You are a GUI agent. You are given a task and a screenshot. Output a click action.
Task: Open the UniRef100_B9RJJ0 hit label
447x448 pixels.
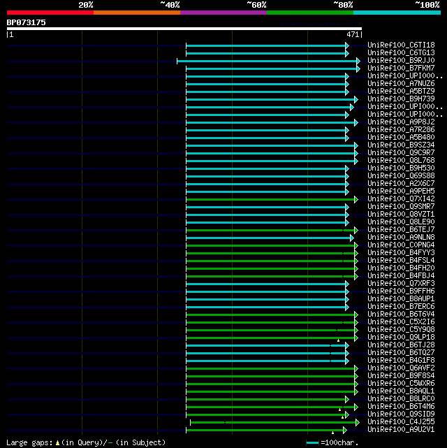[401, 61]
